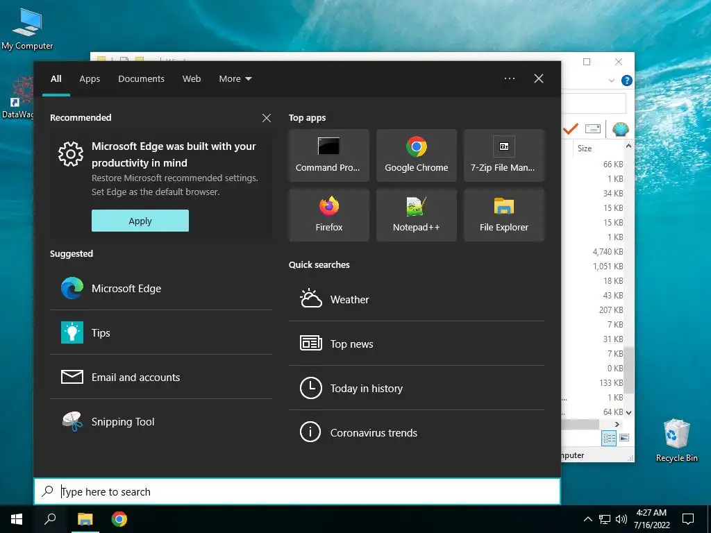The image size is (711, 533).
Task: Open the Tips suggested app
Action: [x=161, y=332]
